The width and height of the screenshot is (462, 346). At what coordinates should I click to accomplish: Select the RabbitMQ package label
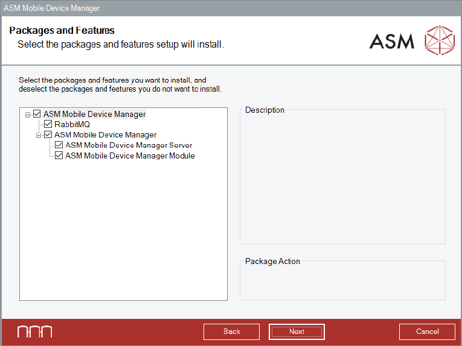coord(72,124)
